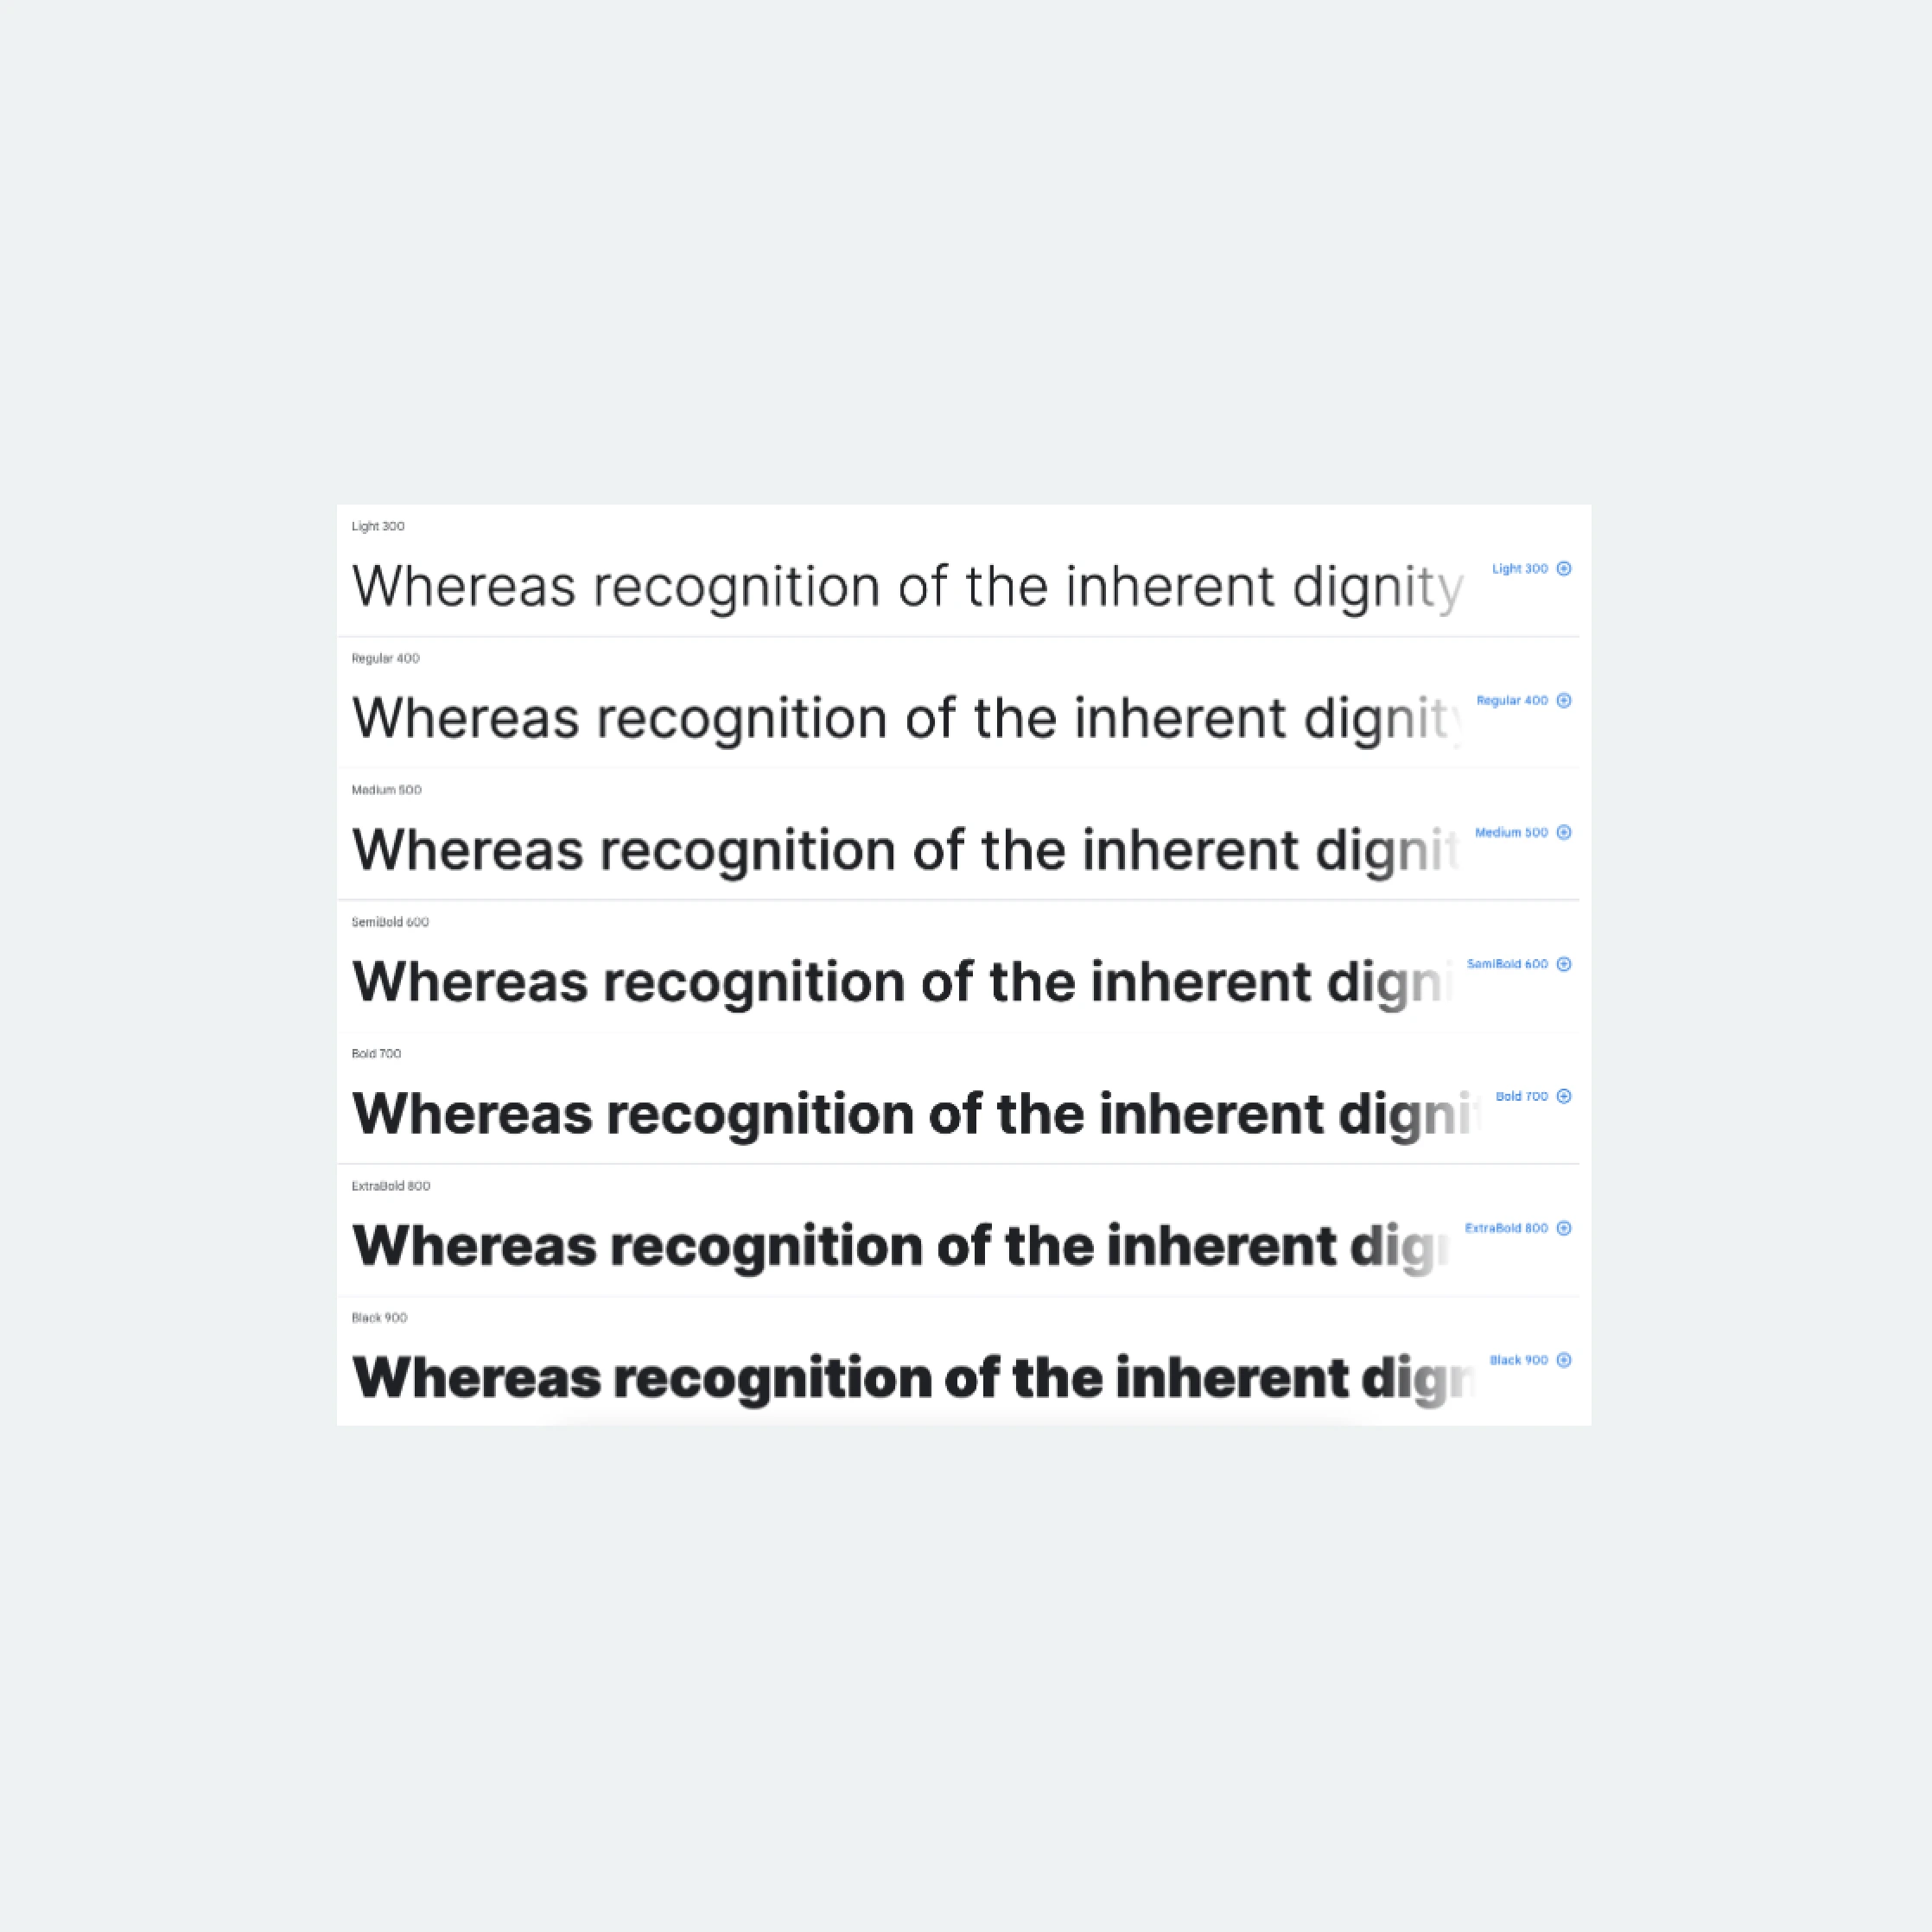
Task: Choose the blue SemiBold 600 link
Action: click(x=1506, y=964)
